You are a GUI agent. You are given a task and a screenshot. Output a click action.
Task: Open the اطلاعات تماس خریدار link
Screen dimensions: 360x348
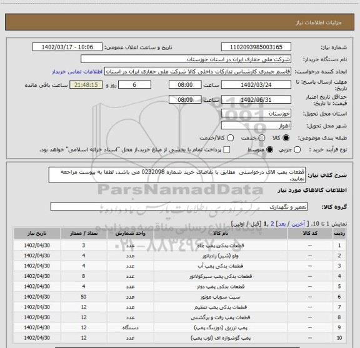77,72
